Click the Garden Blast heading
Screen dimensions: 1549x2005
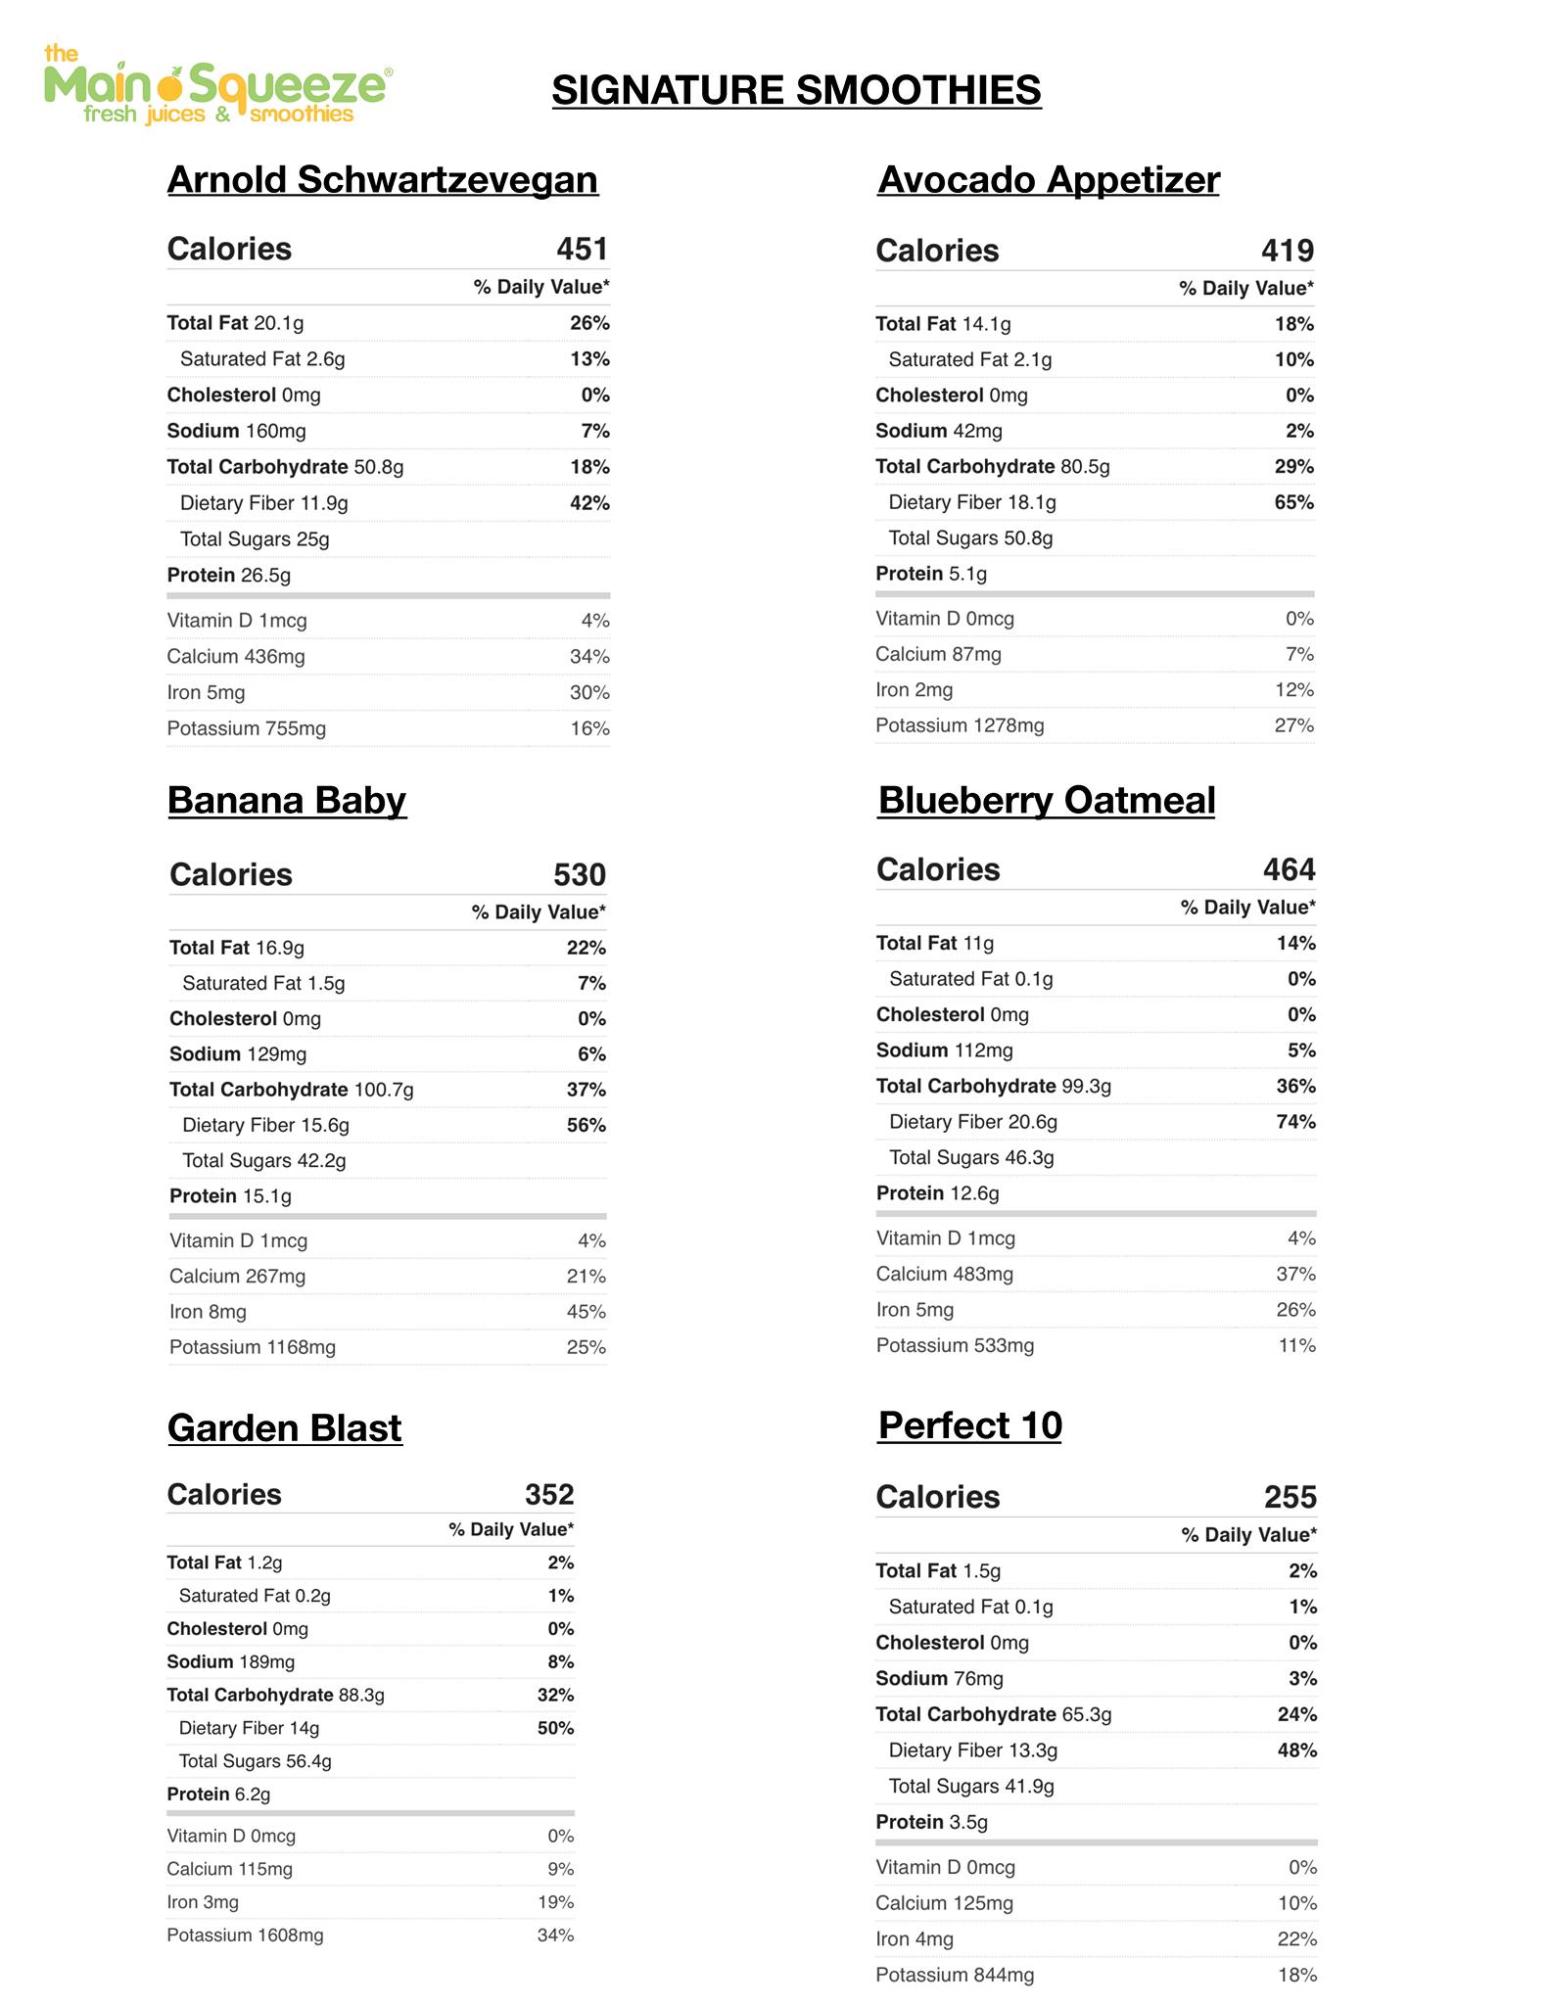[x=284, y=1428]
